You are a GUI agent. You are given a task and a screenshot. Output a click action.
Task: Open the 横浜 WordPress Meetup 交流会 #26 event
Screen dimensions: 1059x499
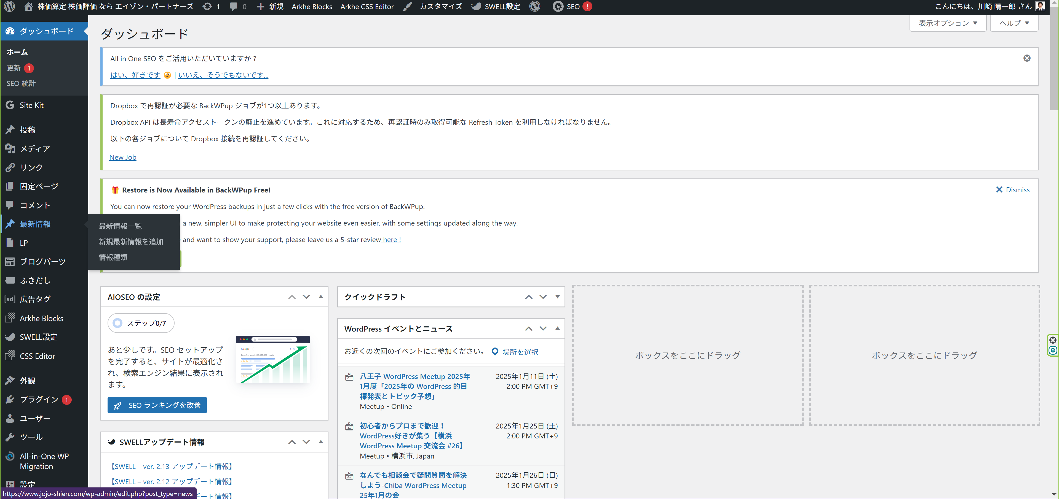coord(412,436)
